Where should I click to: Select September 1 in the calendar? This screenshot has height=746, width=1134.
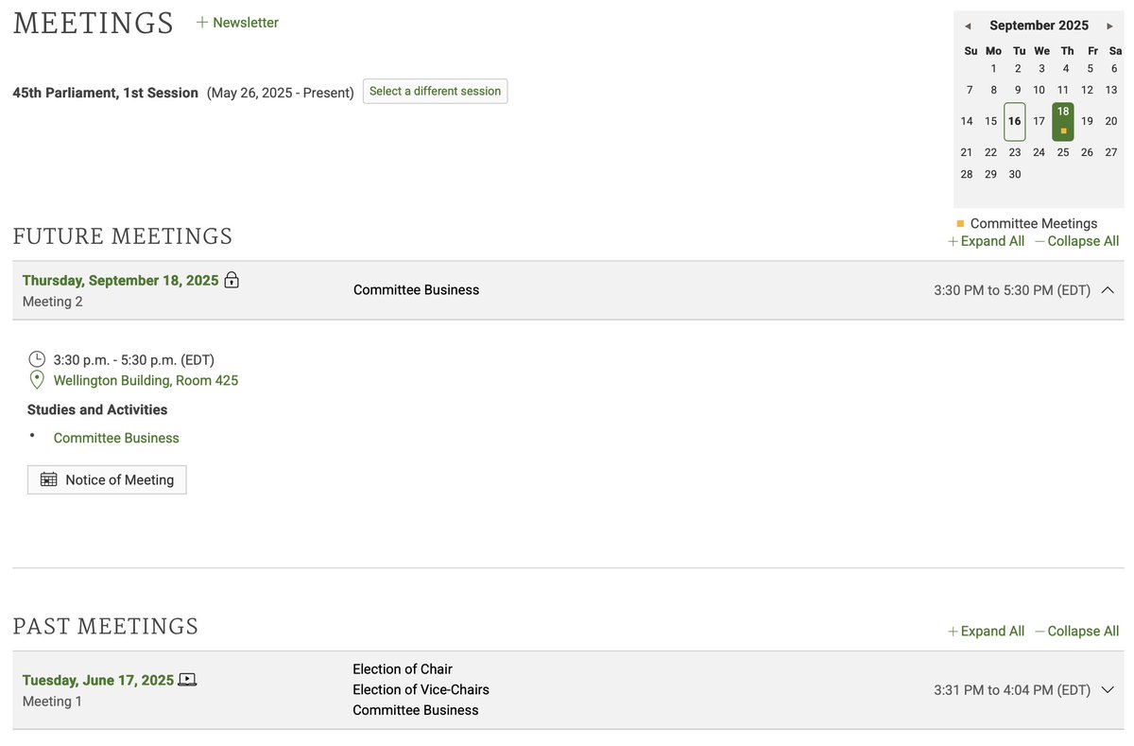tap(993, 68)
